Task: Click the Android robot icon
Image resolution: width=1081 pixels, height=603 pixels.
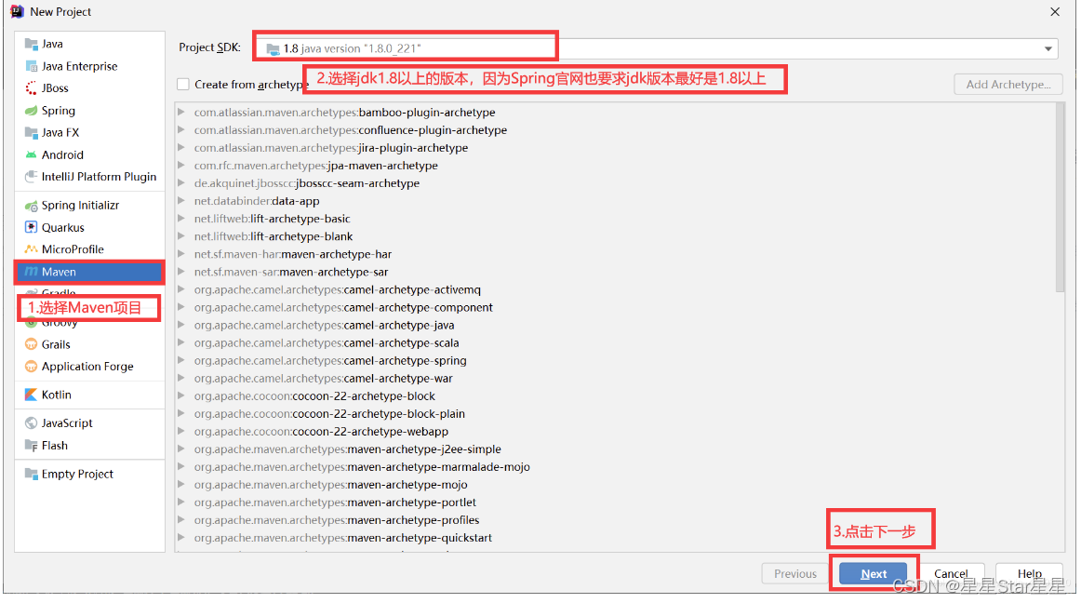Action: pos(31,155)
